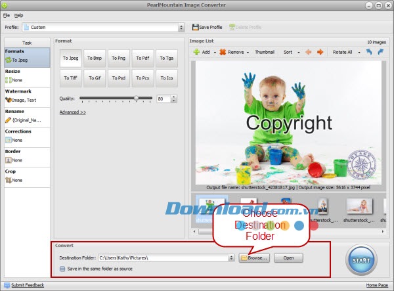Image resolution: width=394 pixels, height=291 pixels.
Task: Open the Home Page link
Action: 377,285
